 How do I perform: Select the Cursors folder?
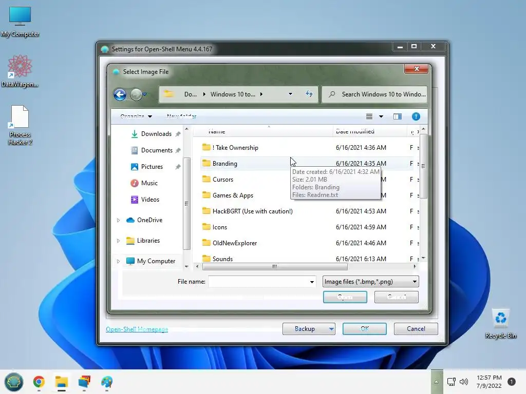(x=222, y=179)
